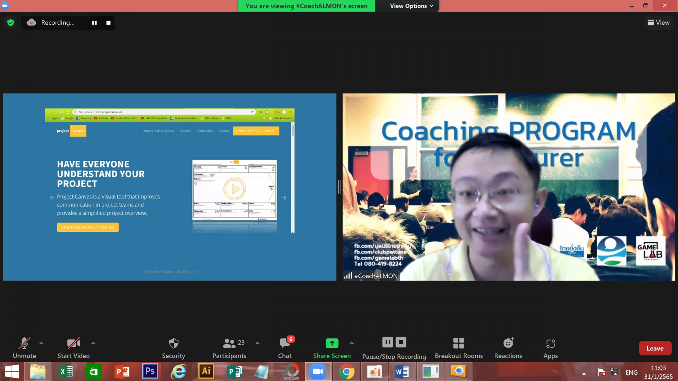Open the green store app on taskbar
The width and height of the screenshot is (678, 381).
[x=94, y=371]
